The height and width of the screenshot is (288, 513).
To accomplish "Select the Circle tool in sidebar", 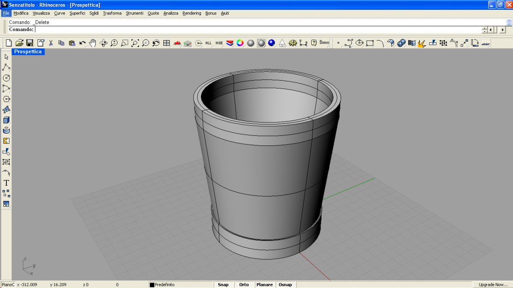I will point(6,78).
